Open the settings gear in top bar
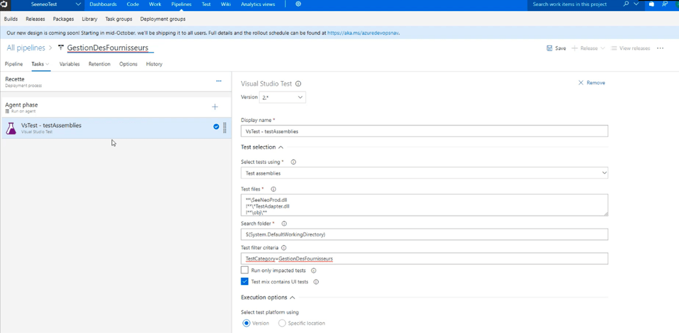This screenshot has height=333, width=679. tap(299, 4)
